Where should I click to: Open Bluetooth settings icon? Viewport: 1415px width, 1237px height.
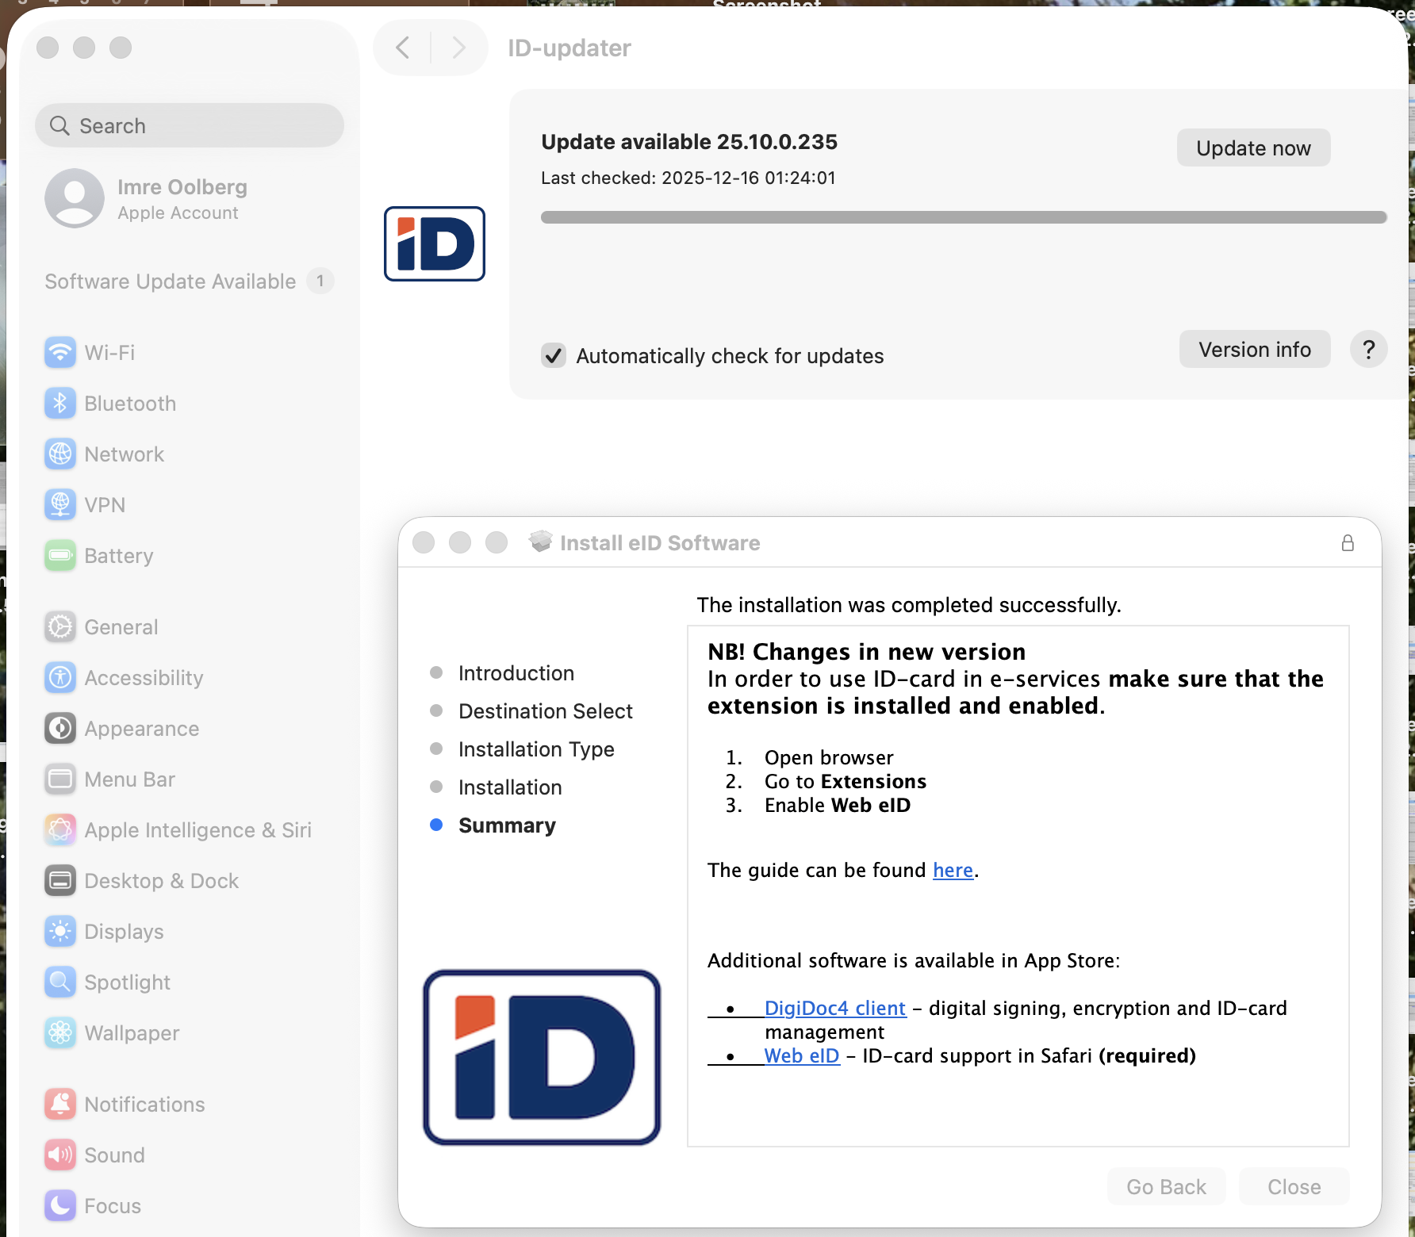pos(60,404)
